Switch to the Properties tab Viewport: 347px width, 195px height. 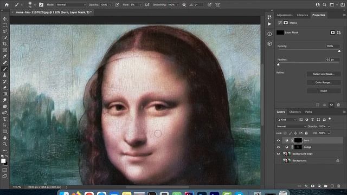(319, 15)
